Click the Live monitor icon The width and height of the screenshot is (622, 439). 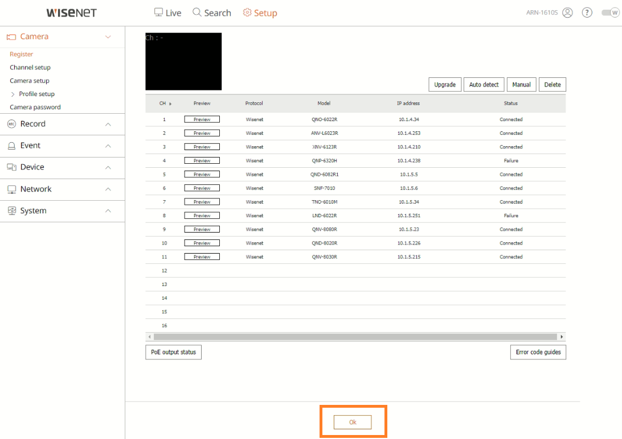click(x=158, y=13)
